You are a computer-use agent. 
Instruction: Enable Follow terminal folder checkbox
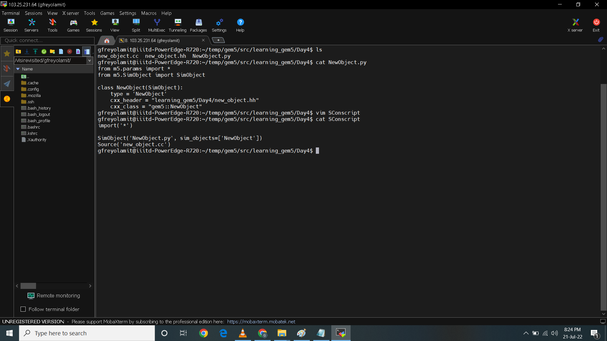(23, 309)
